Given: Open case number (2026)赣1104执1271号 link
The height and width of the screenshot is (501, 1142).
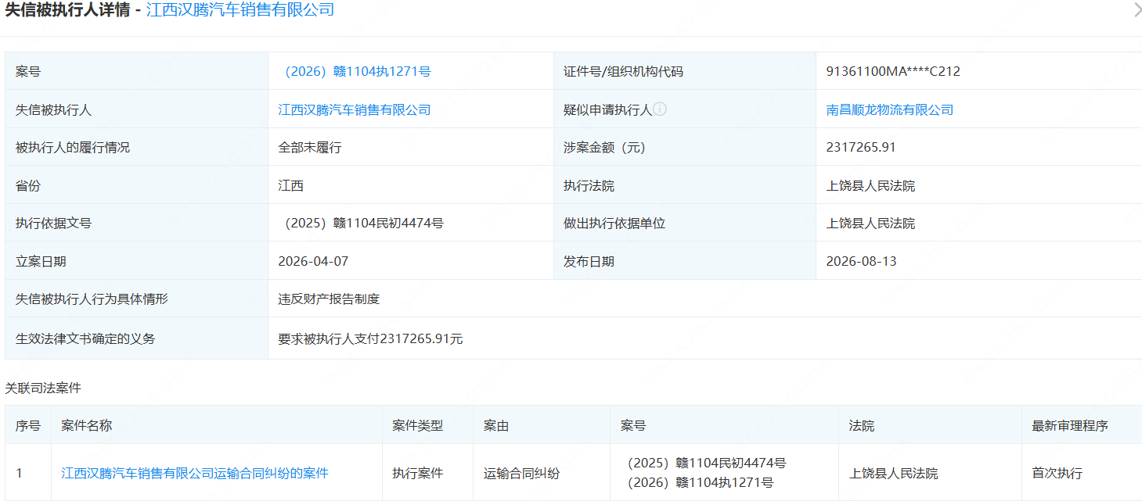Looking at the screenshot, I should 355,72.
